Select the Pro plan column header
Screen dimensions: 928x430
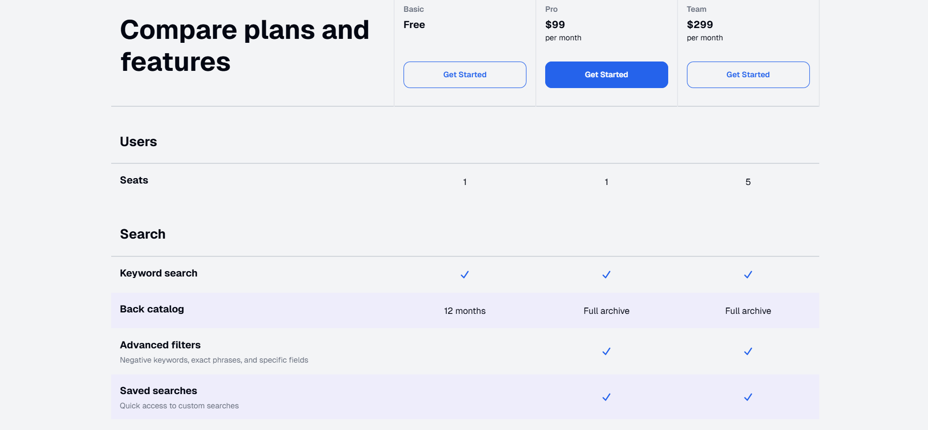pos(551,9)
